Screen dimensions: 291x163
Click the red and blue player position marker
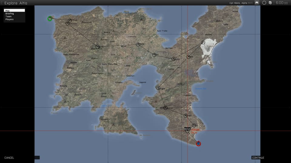(x=198, y=144)
